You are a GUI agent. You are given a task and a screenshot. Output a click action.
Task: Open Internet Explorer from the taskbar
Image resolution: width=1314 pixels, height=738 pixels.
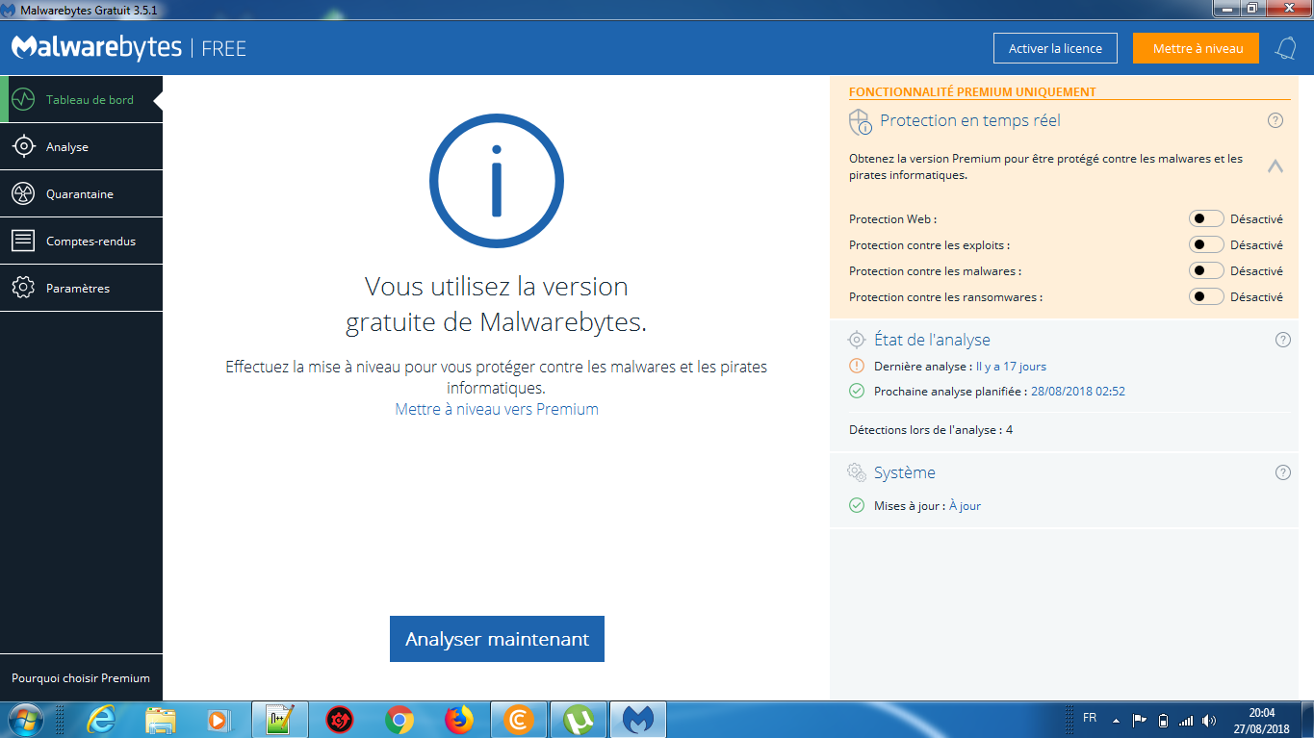[x=100, y=719]
